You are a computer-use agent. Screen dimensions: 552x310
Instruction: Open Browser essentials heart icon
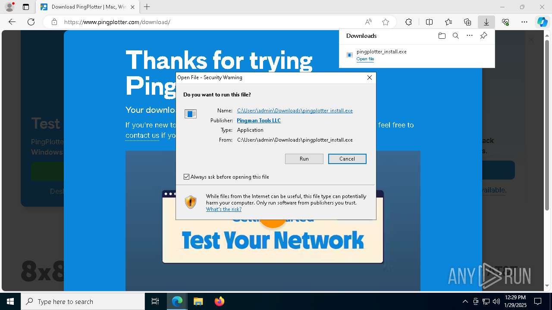[x=505, y=22]
